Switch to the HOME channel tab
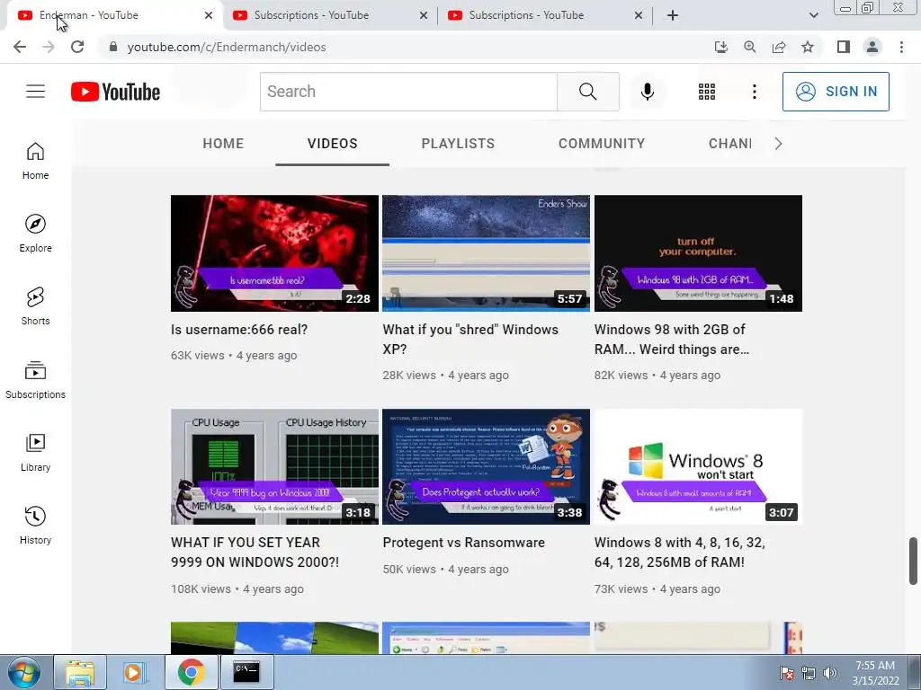Image resolution: width=921 pixels, height=690 pixels. tap(223, 144)
